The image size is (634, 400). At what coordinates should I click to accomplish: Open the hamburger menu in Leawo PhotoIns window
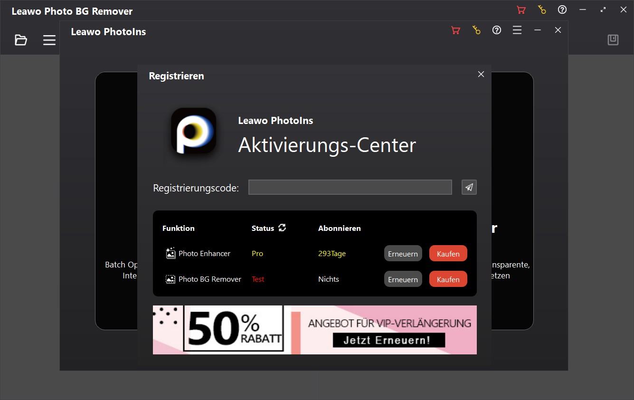coord(517,30)
